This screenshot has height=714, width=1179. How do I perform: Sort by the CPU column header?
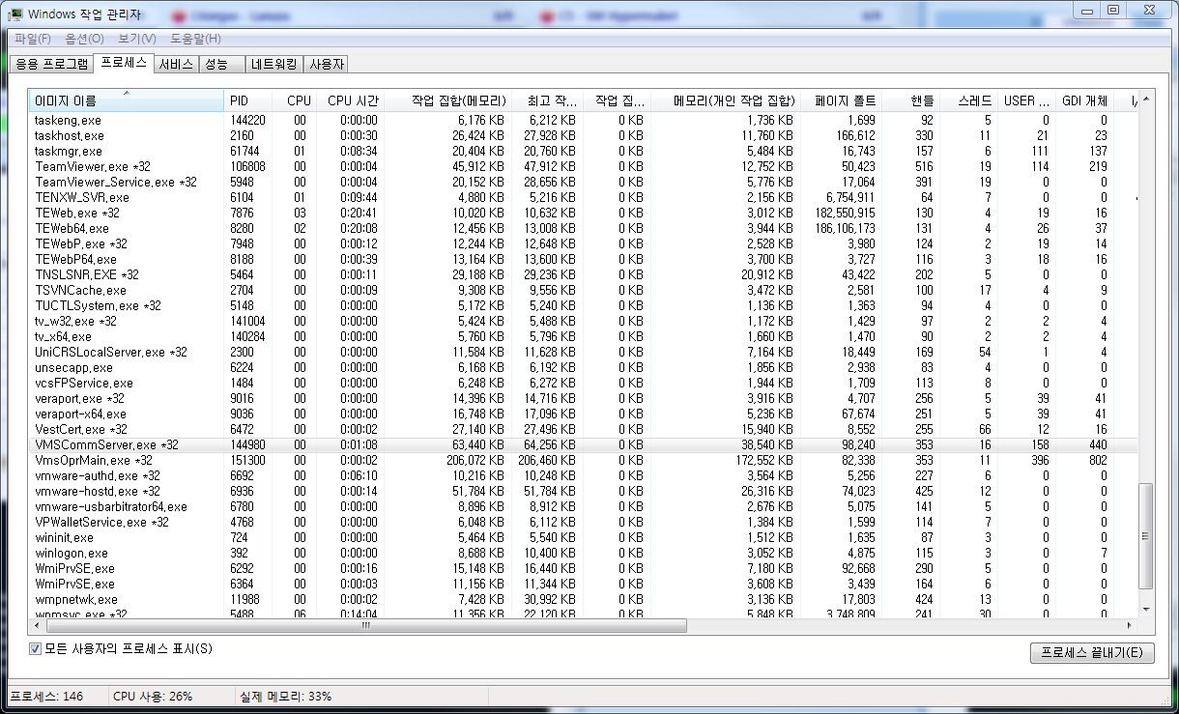[293, 101]
